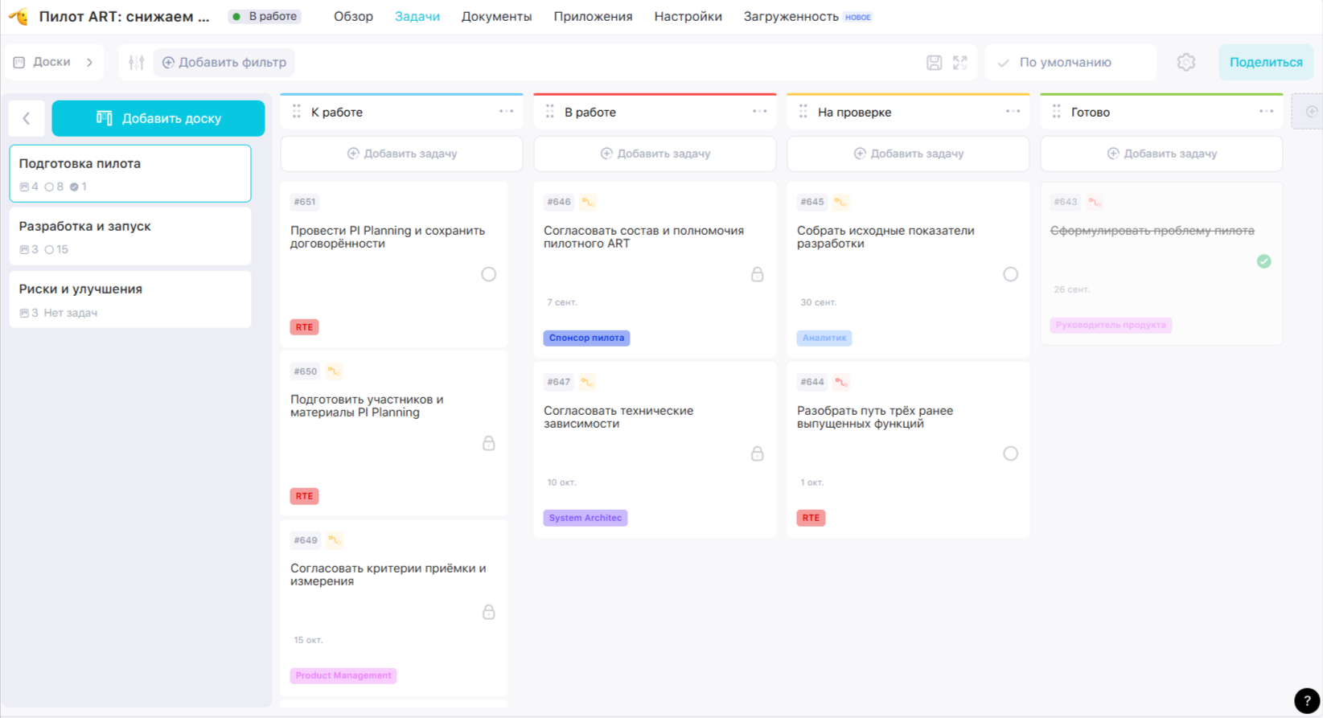Image resolution: width=1323 pixels, height=718 pixels.
Task: Open the Документы tab
Action: click(x=496, y=16)
